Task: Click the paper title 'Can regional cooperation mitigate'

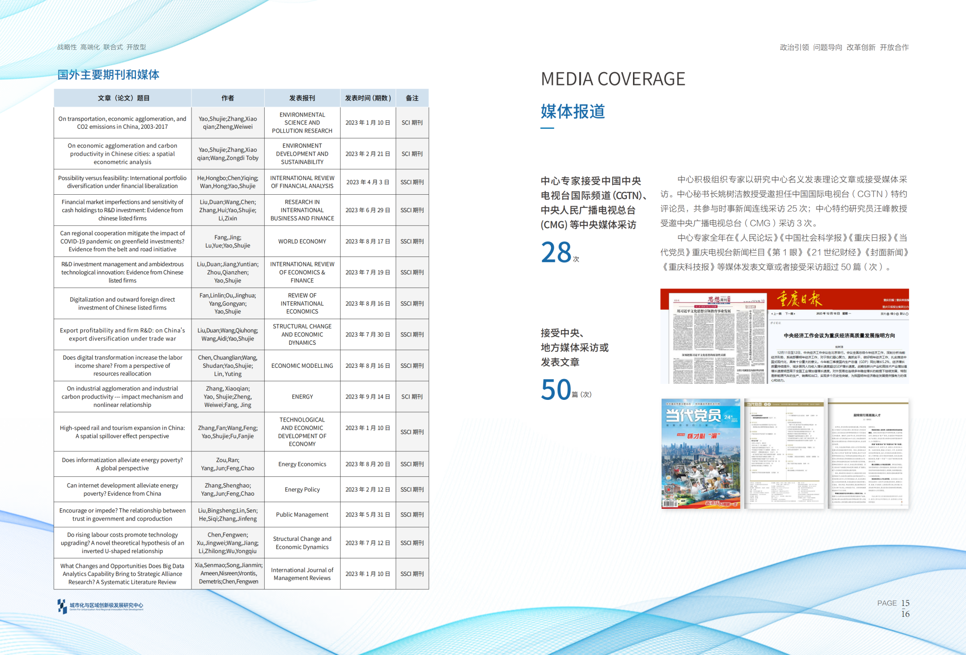Action: pos(123,241)
